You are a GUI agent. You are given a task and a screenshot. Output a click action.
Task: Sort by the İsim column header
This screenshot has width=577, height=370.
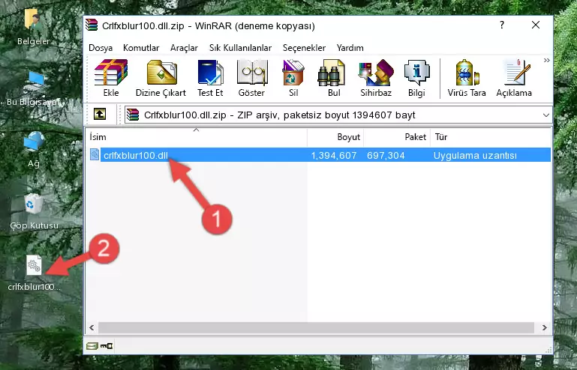(x=197, y=137)
